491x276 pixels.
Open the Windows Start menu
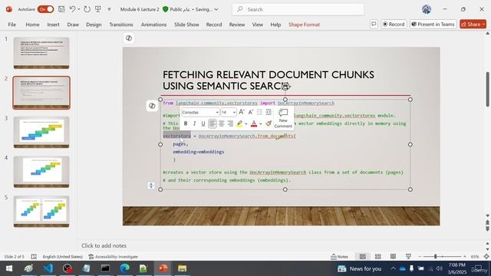[9, 268]
